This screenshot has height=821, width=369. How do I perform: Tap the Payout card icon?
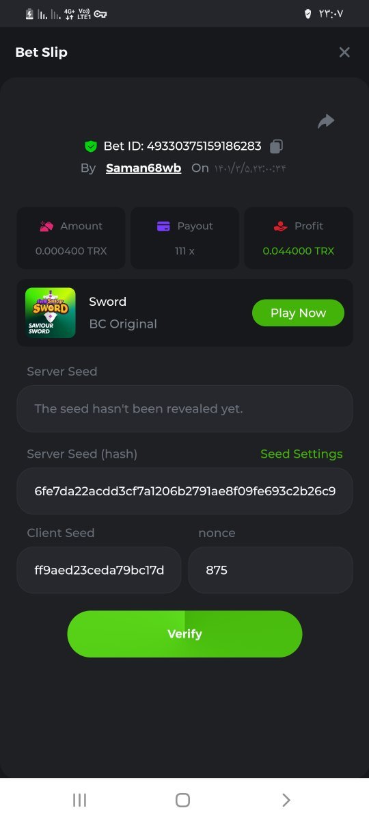[163, 226]
